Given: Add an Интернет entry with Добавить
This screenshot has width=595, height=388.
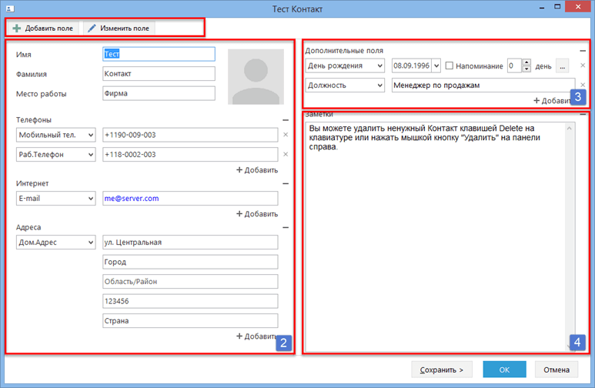Looking at the screenshot, I should [257, 214].
